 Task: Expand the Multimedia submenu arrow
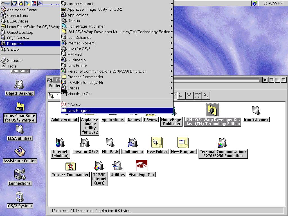[172, 60]
